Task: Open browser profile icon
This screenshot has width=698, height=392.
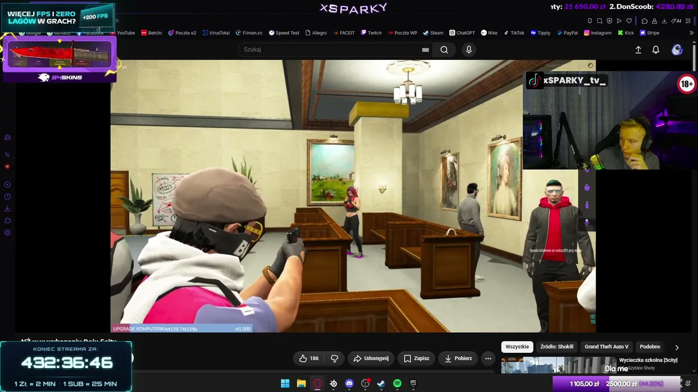Action: pos(654,21)
